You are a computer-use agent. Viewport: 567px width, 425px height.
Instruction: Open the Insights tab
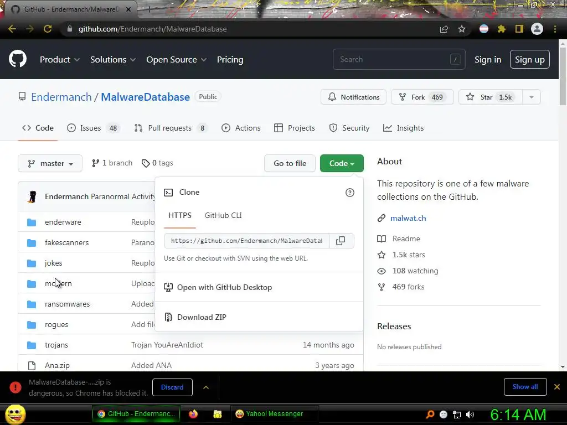(403, 128)
